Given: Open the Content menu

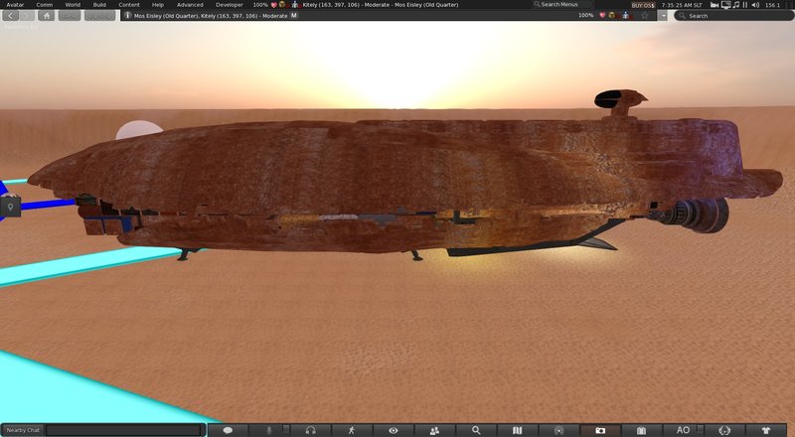Looking at the screenshot, I should point(129,5).
